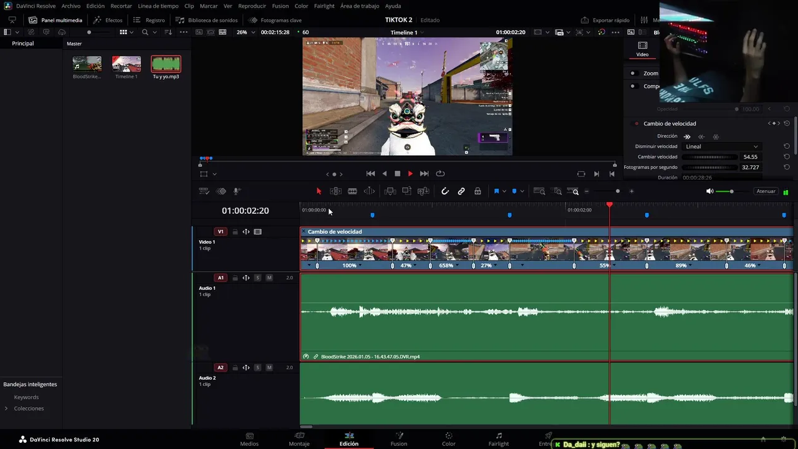
Task: Adjust the Cambiar velocidad slider
Action: point(710,157)
